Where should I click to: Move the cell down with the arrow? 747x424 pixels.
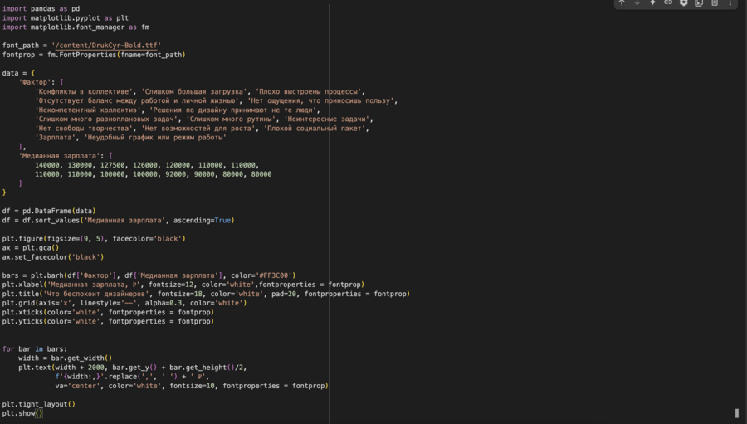tap(637, 3)
